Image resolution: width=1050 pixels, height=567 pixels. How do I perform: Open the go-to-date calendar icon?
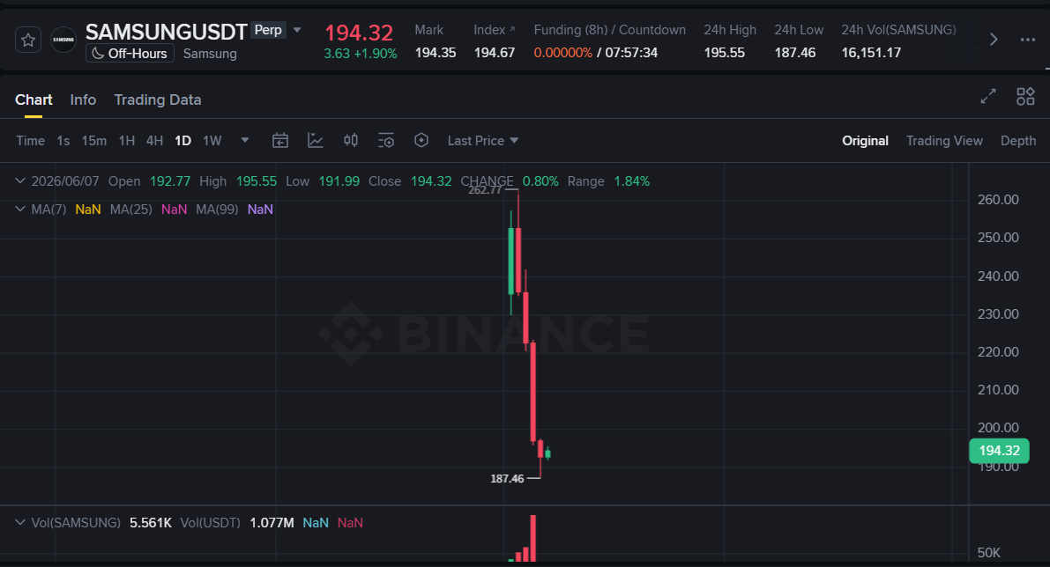coord(280,140)
